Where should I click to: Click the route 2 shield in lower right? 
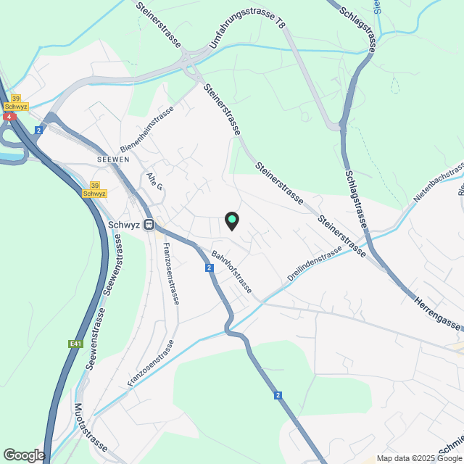(278, 395)
